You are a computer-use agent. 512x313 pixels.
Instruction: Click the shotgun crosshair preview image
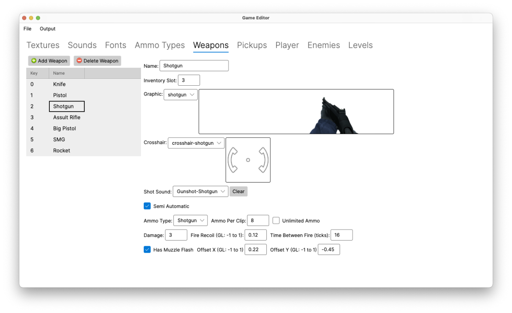click(x=248, y=160)
